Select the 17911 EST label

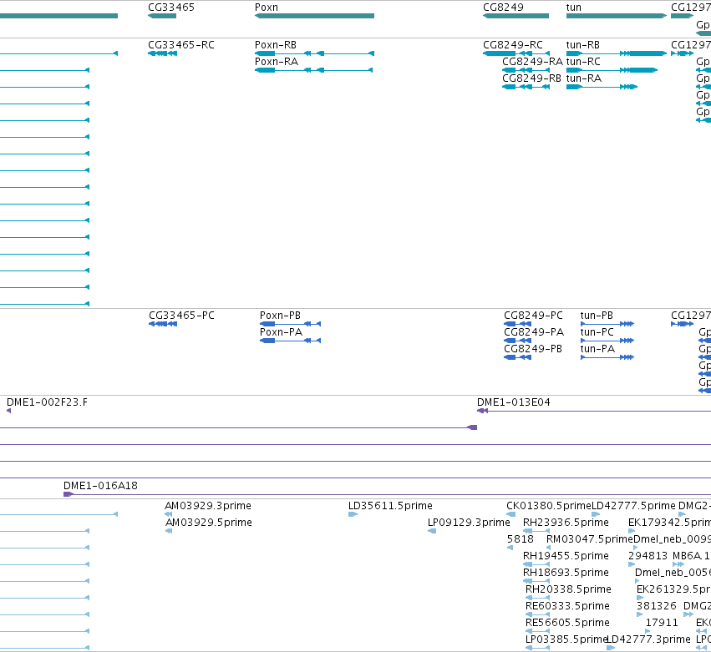coord(662,623)
